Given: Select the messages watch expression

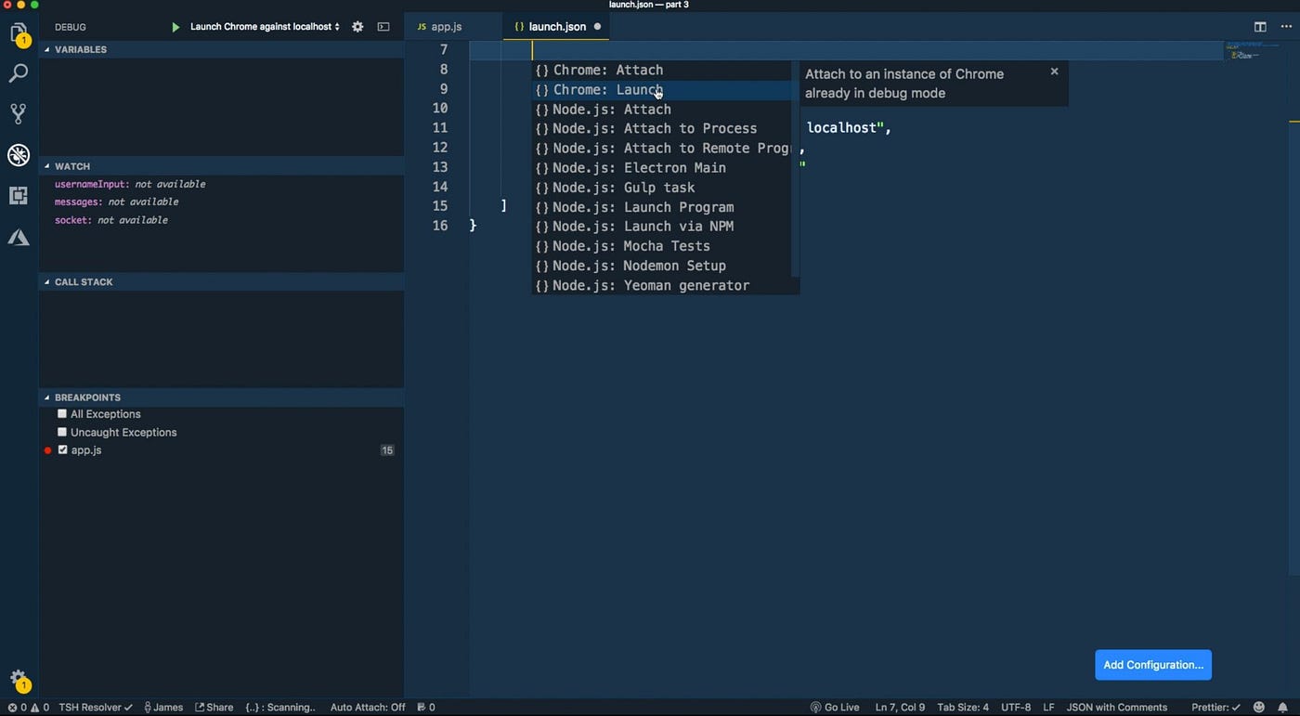Looking at the screenshot, I should click(x=116, y=202).
